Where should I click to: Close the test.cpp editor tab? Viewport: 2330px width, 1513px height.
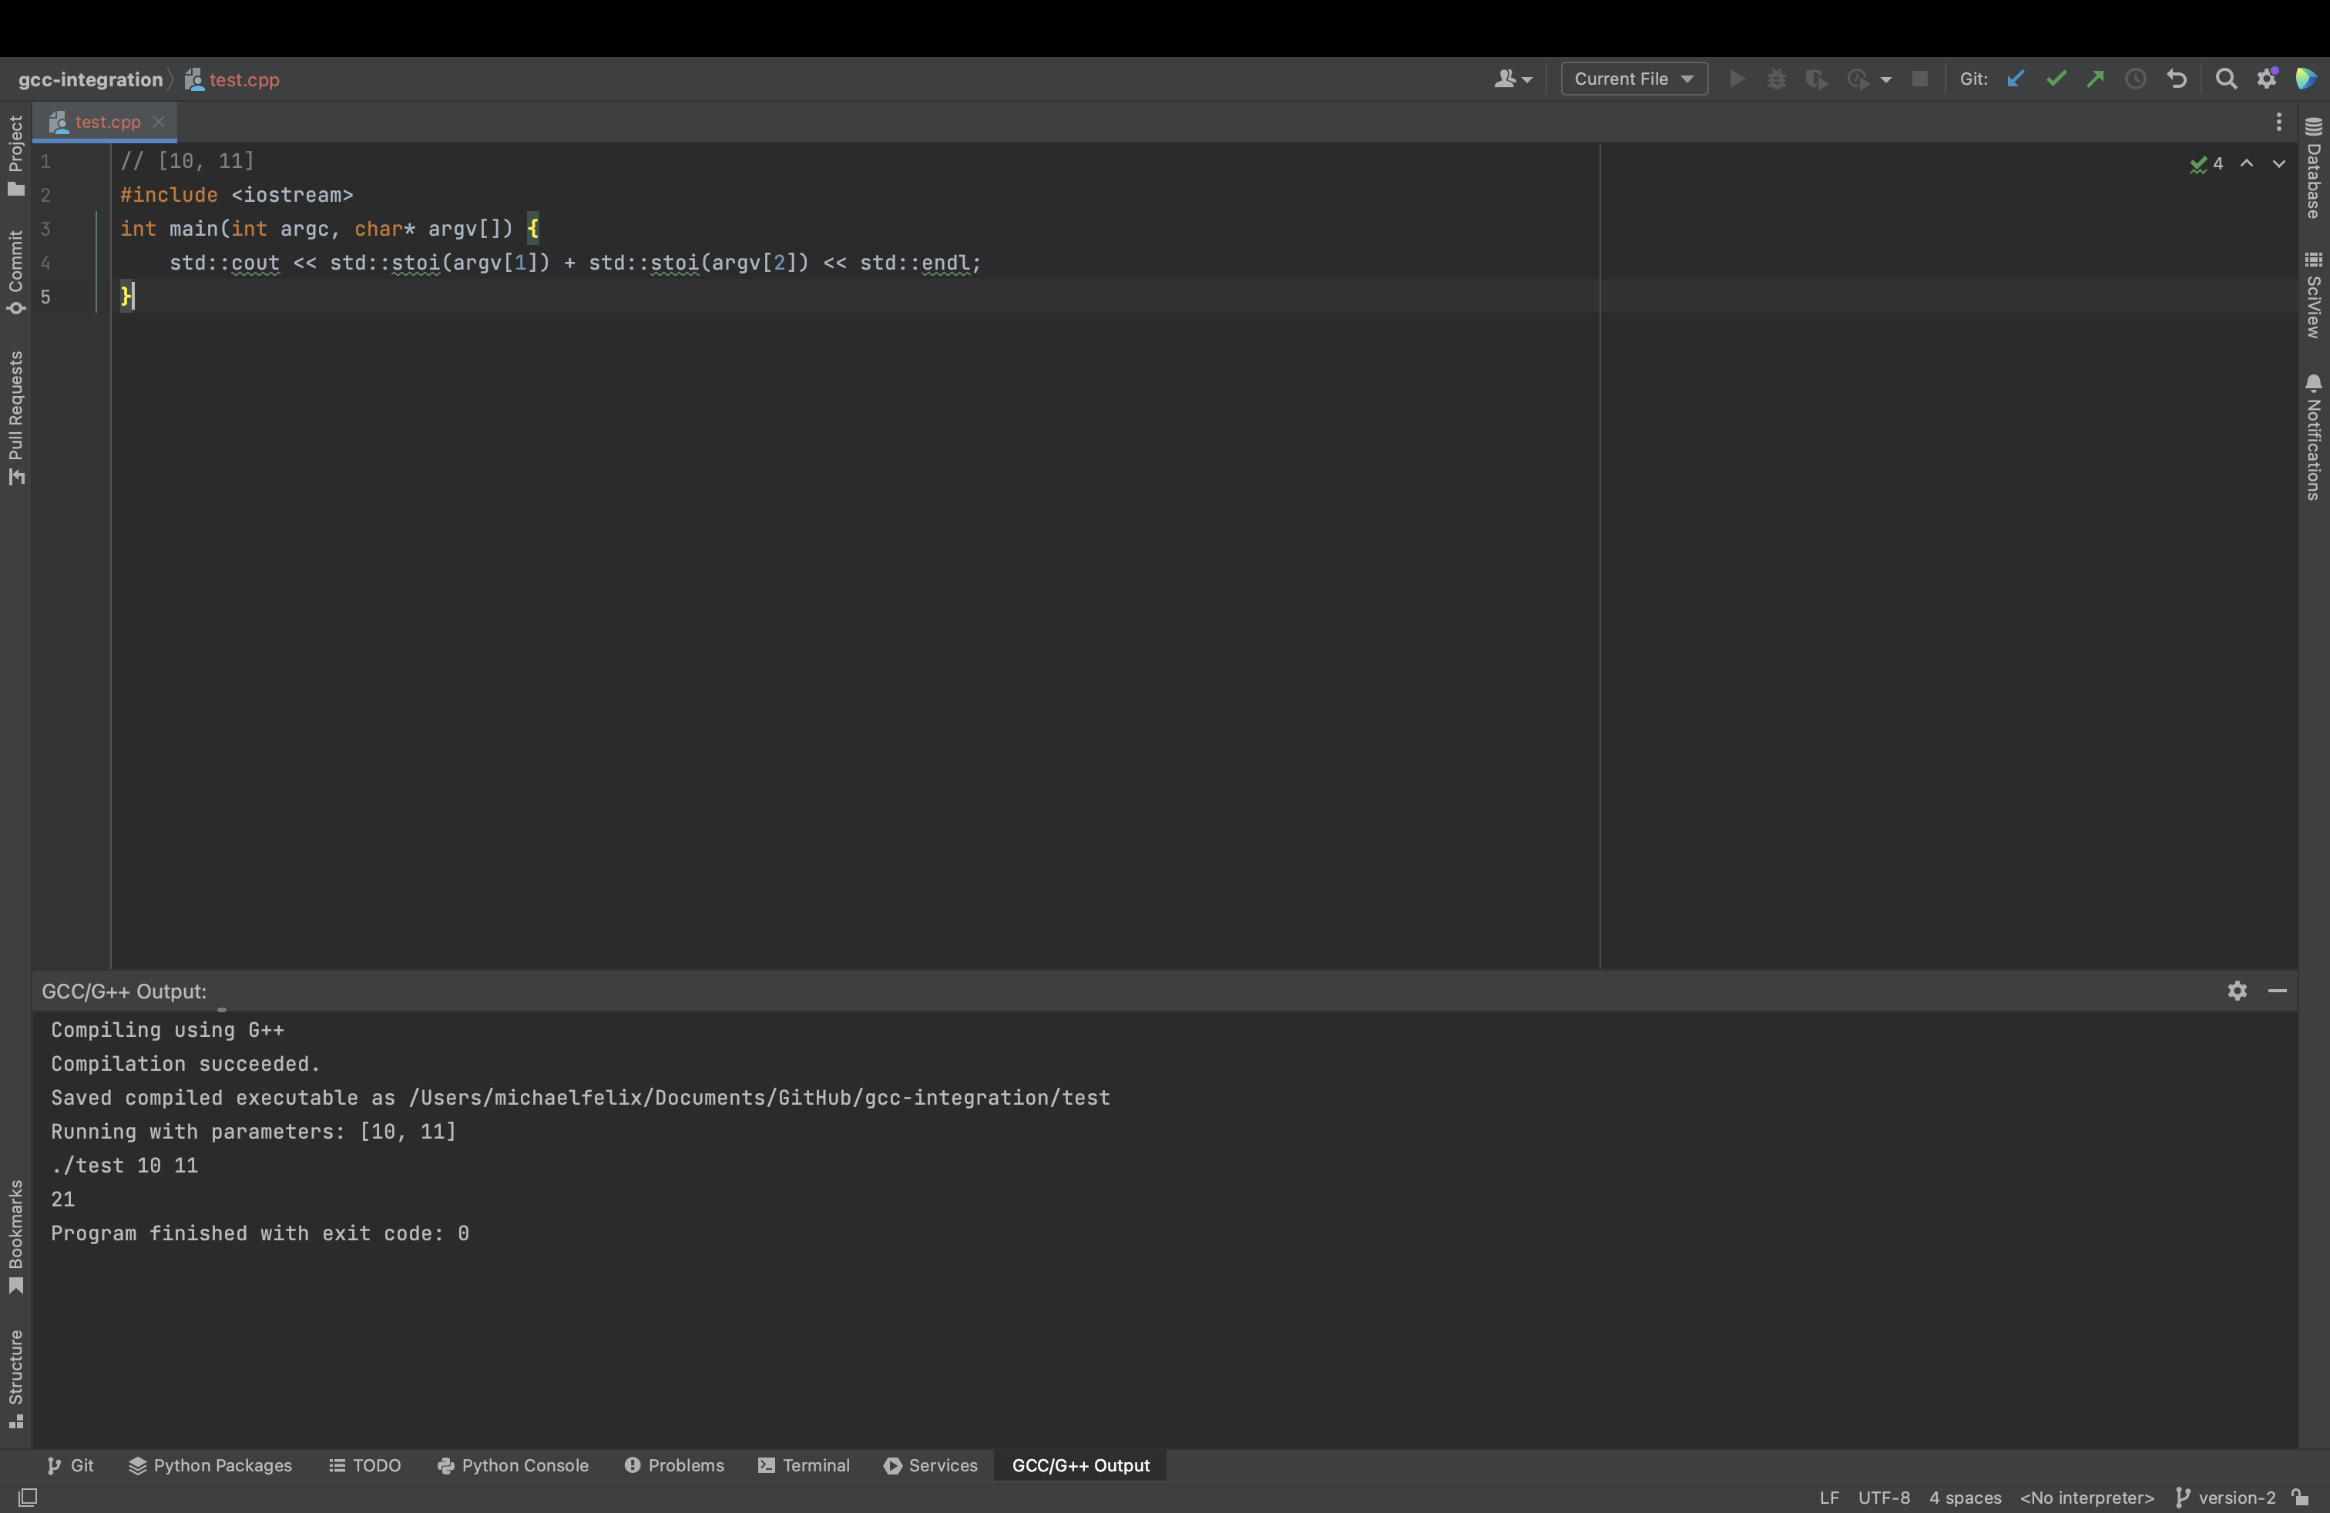(x=159, y=122)
